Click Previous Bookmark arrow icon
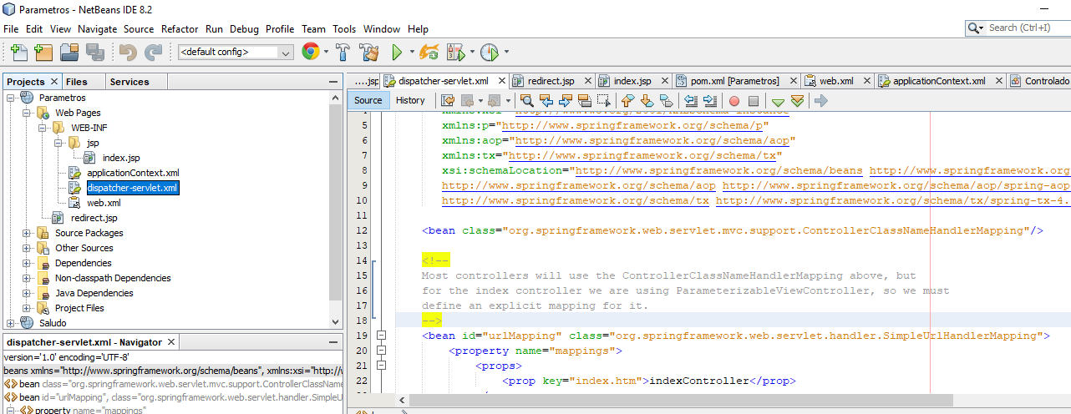This screenshot has height=414, width=1071. tap(628, 101)
